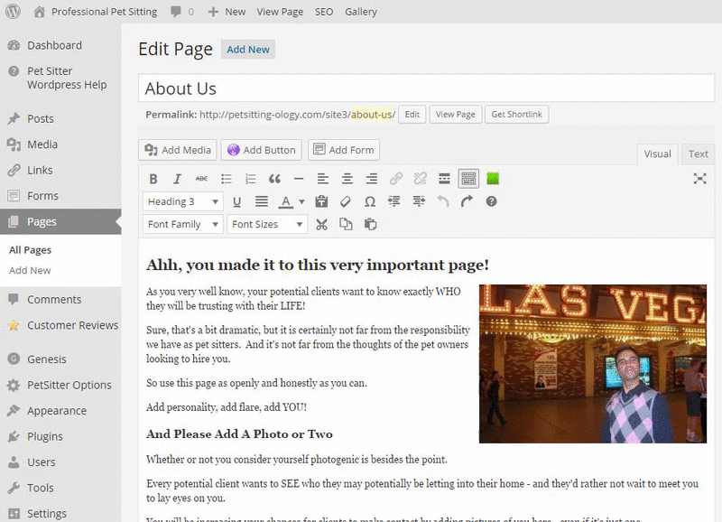722x522 pixels.
Task: Insert or edit a link
Action: [396, 179]
